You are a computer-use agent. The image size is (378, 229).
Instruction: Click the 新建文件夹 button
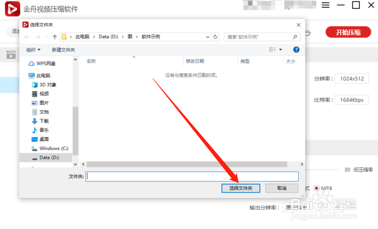[64, 50]
